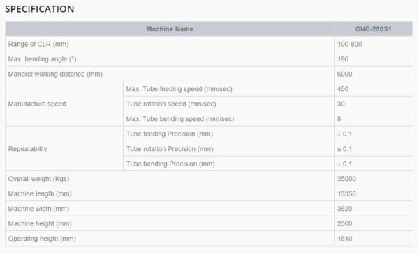Click the CNC-220S1 column header
Viewport: 419px width, 254px height.
tap(374, 29)
